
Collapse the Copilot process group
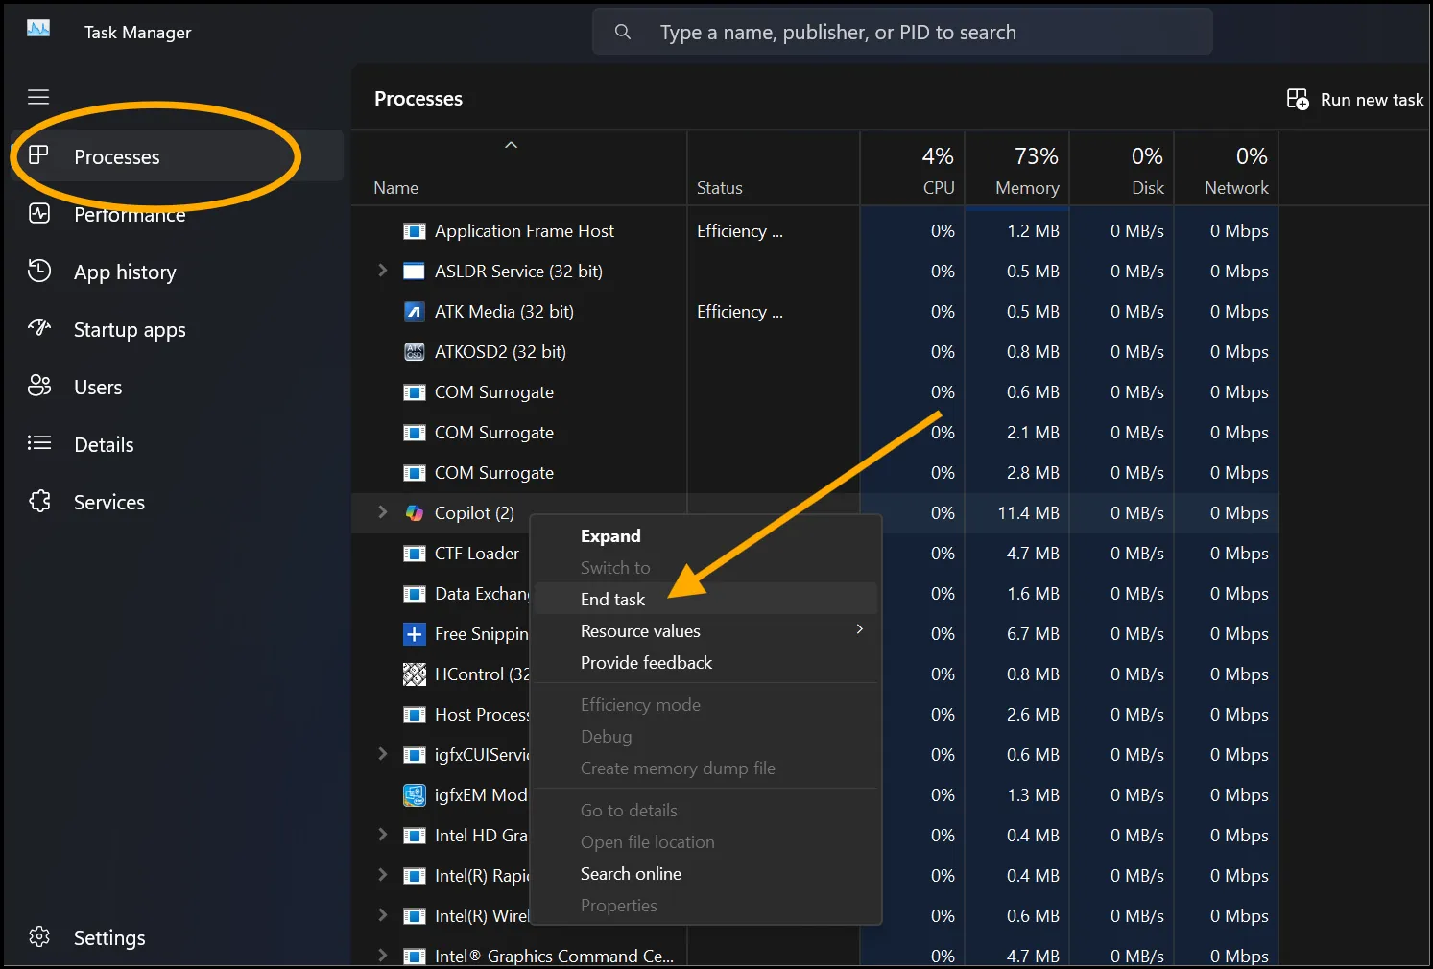coord(382,512)
